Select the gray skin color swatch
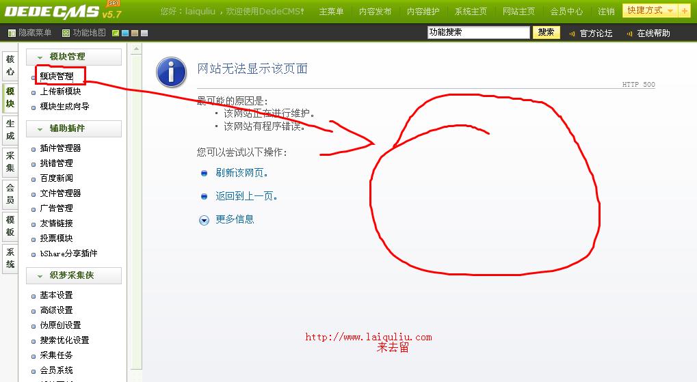697x382 pixels. [x=144, y=33]
